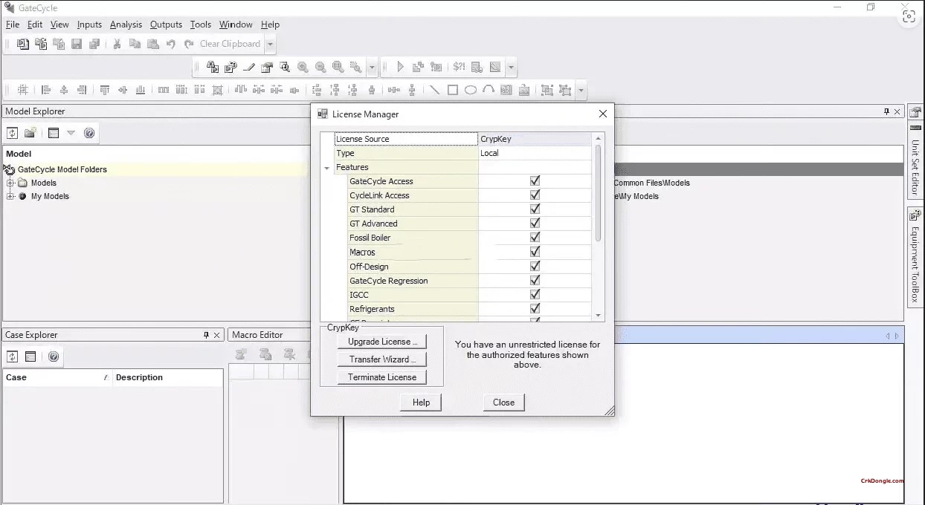This screenshot has width=925, height=505.
Task: Open the Analysis menu
Action: (x=126, y=24)
